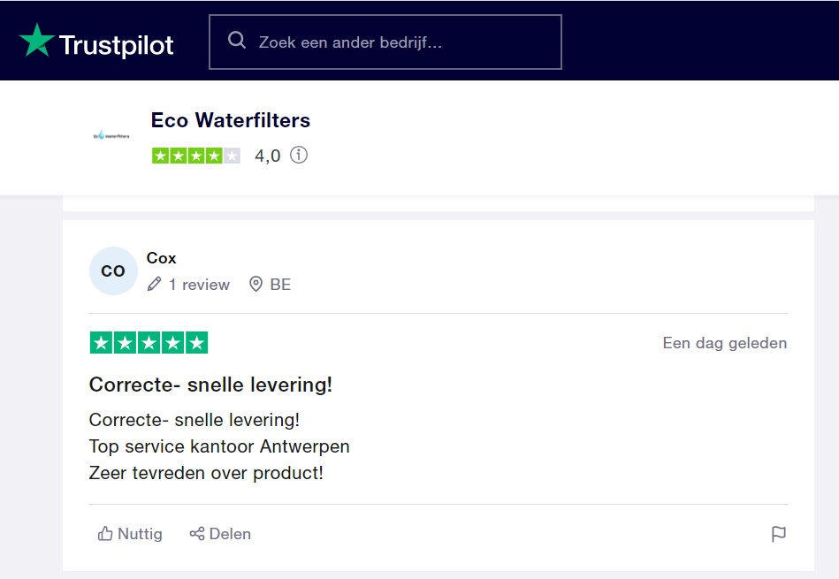Open the rating info icon beside 4,0

(x=299, y=156)
